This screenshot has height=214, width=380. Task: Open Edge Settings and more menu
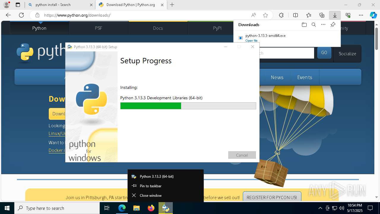(x=361, y=15)
